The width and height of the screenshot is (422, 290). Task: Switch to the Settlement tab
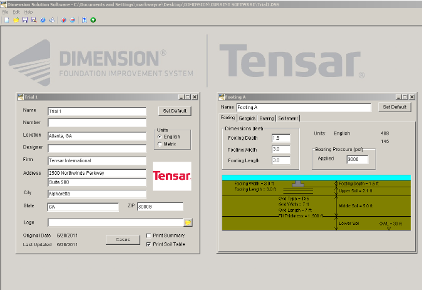tap(288, 118)
